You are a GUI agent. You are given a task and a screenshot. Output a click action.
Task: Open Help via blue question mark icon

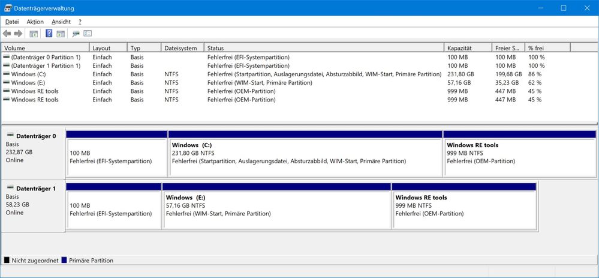click(x=49, y=34)
